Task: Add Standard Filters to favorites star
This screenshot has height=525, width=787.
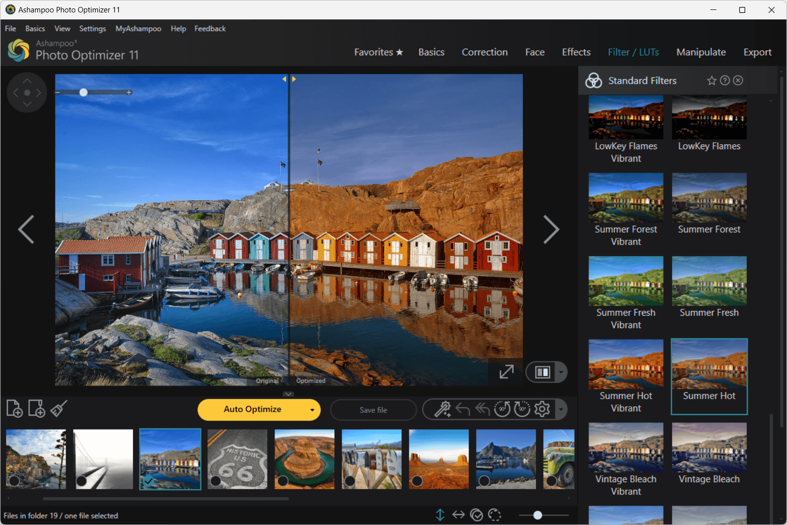Action: [x=711, y=81]
